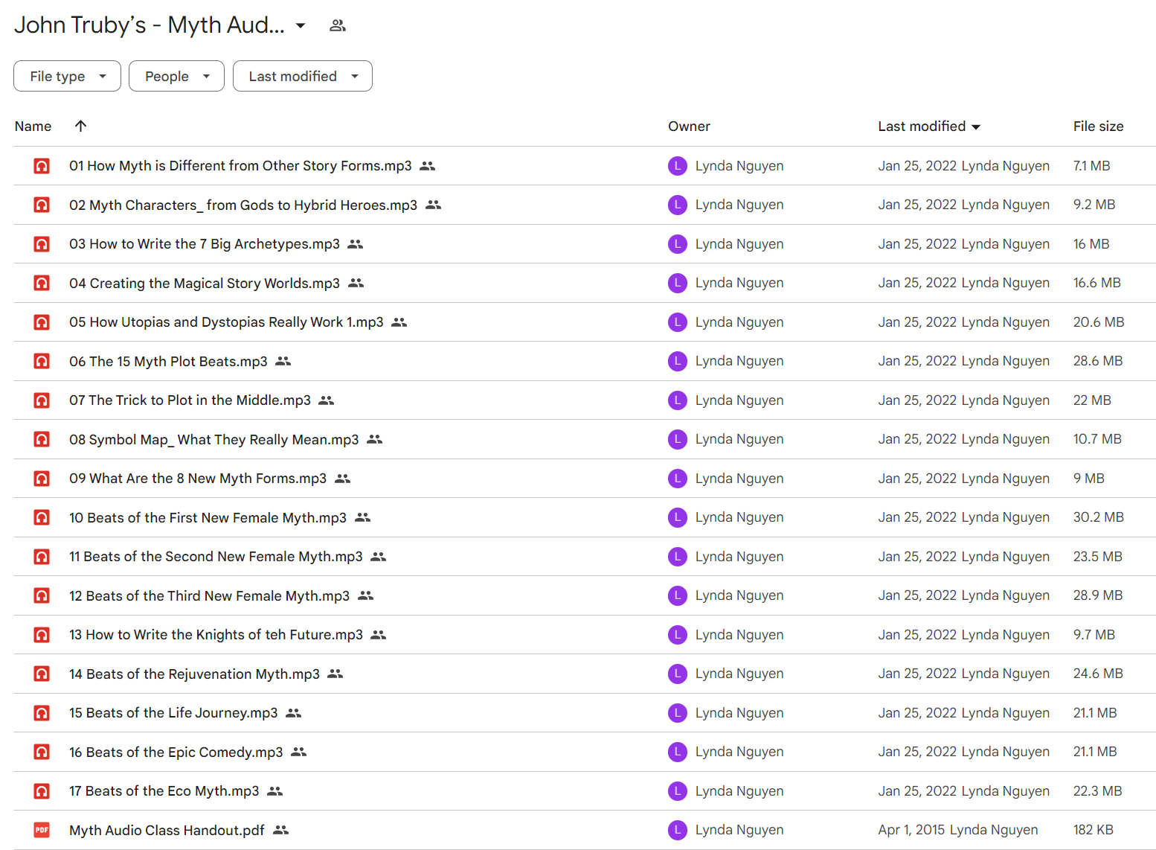Click the 28.6 MB file size value
The width and height of the screenshot is (1156, 850).
click(1098, 361)
